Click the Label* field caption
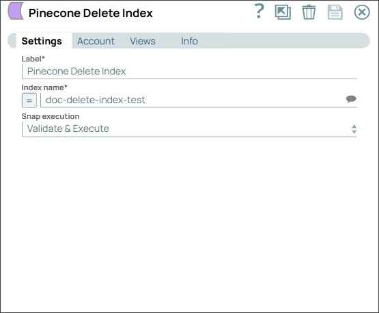The width and height of the screenshot is (379, 313). click(33, 59)
